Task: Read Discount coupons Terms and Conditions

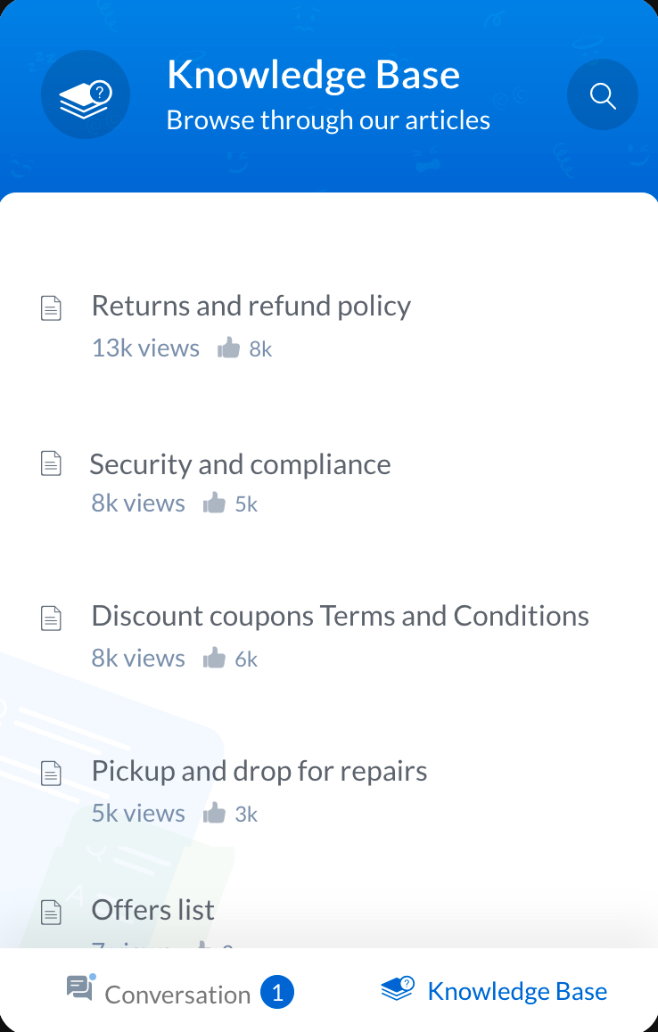Action: point(340,616)
